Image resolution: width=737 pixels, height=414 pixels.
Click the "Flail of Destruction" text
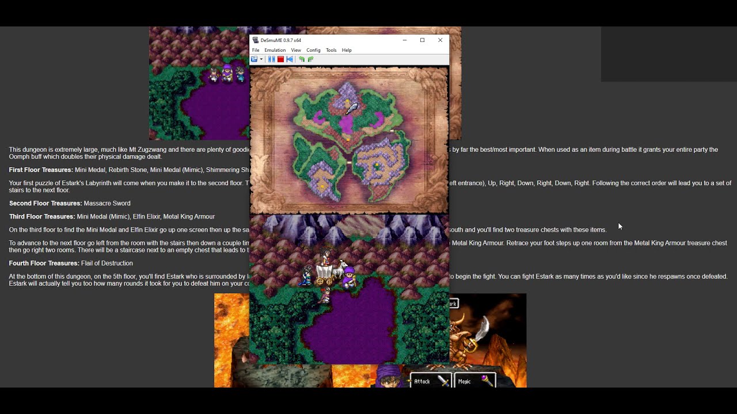pyautogui.click(x=107, y=263)
